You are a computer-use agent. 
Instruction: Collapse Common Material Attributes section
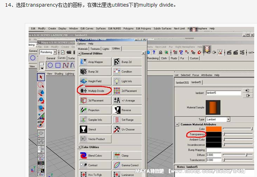(177, 124)
